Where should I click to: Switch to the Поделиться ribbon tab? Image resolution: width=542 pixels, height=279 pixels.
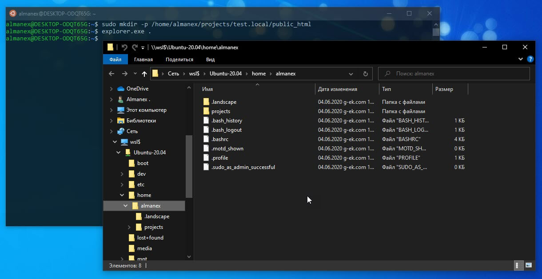coord(179,59)
